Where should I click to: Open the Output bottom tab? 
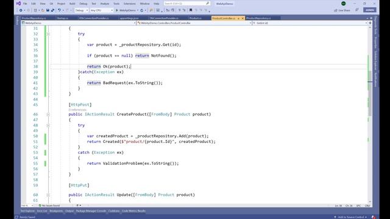[69, 211]
